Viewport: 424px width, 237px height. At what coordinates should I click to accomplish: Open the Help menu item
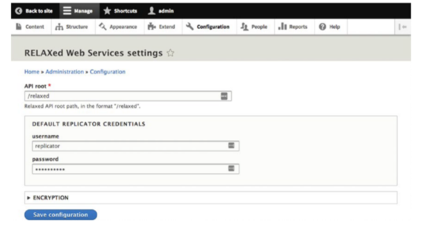click(x=330, y=27)
